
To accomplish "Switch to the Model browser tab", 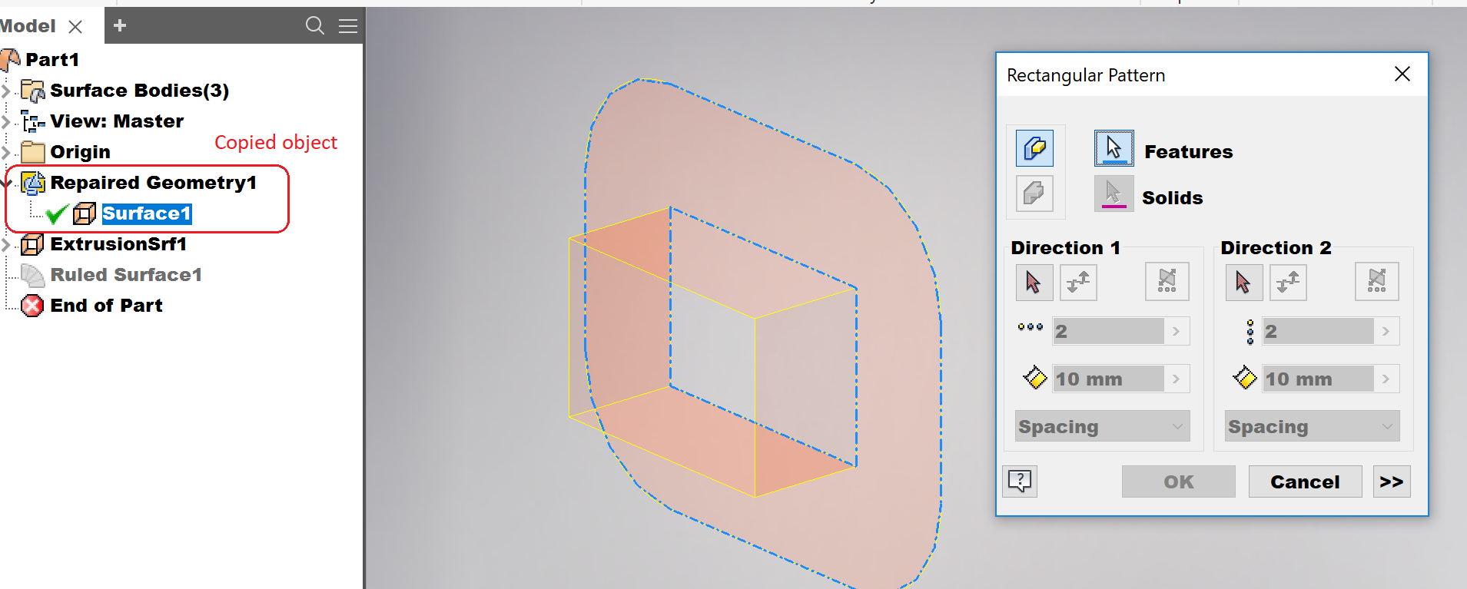I will (28, 26).
